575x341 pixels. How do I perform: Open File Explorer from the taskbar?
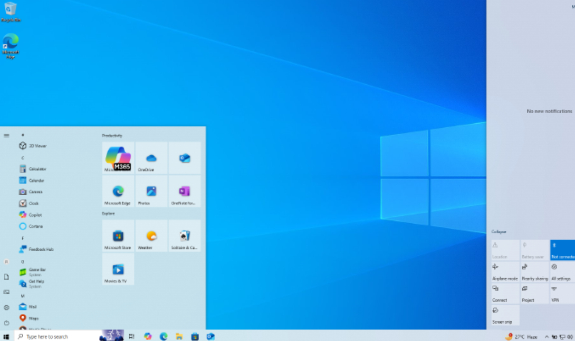tap(179, 336)
